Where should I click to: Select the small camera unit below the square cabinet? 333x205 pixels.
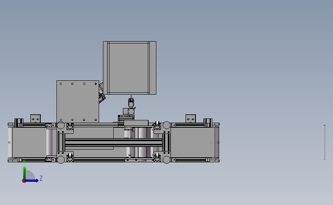pos(131,102)
